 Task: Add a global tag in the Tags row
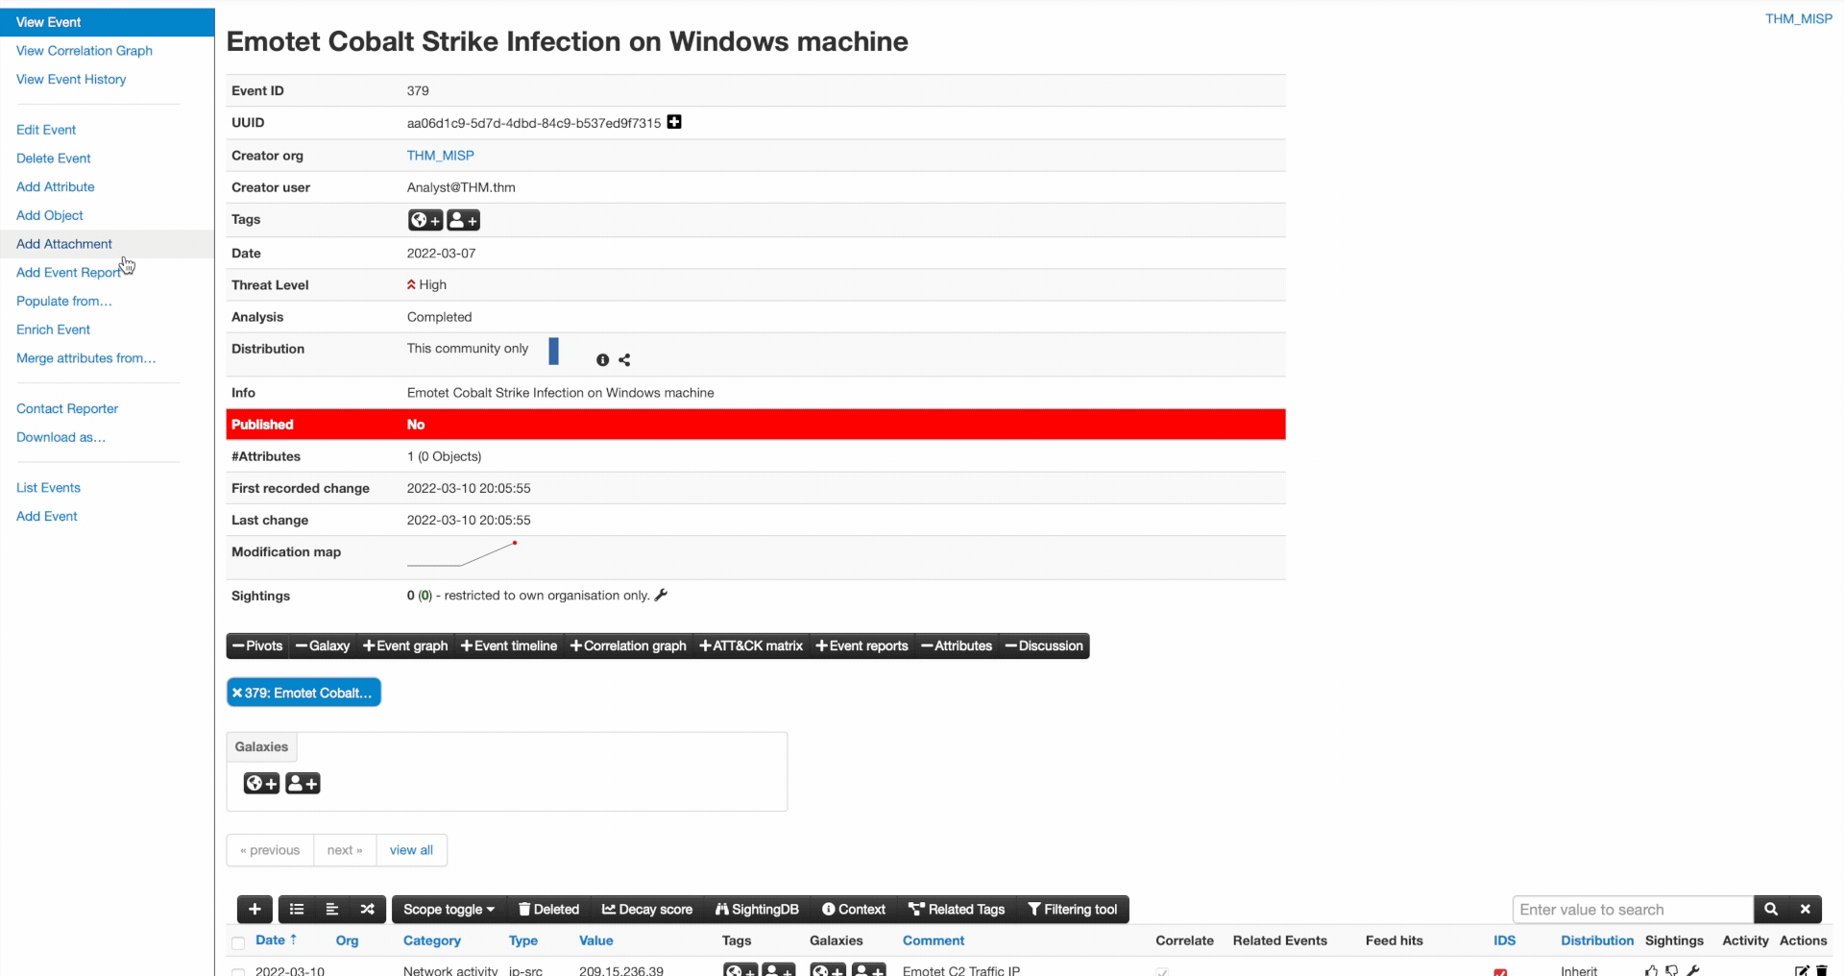point(425,220)
